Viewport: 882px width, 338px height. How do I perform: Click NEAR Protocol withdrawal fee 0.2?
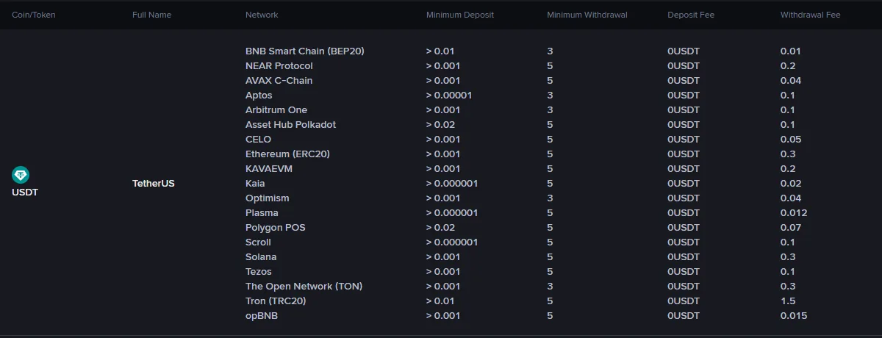point(788,66)
